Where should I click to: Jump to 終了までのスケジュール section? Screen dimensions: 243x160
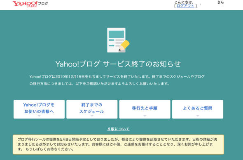click(x=92, y=109)
